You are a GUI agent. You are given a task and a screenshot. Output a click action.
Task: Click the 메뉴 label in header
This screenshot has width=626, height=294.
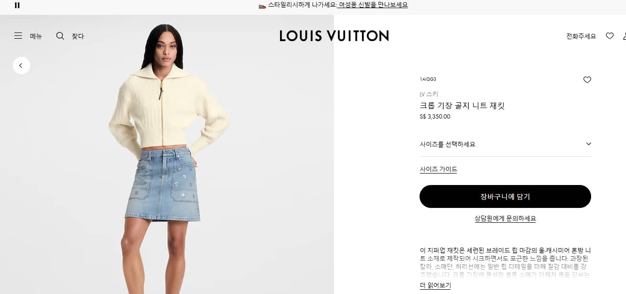coord(36,36)
